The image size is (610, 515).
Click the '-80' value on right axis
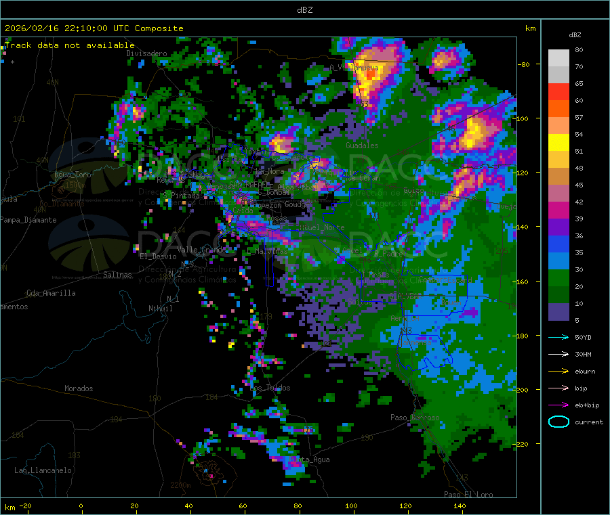tap(523, 64)
